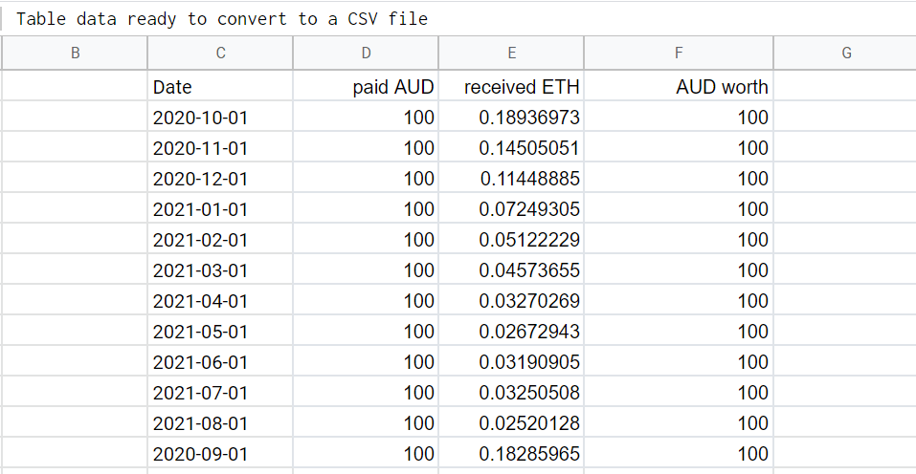Screen dimensions: 916x474
Task: Select column G header
Action: click(845, 54)
